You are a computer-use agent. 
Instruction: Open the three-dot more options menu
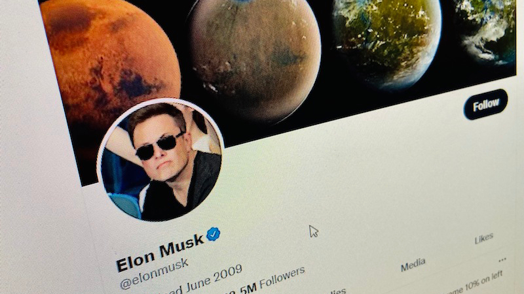(x=502, y=259)
